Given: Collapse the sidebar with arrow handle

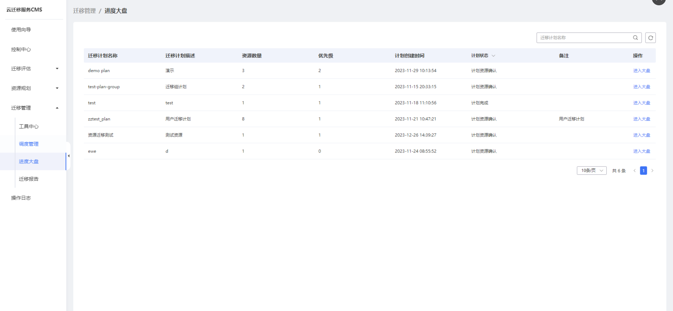Looking at the screenshot, I should [68, 156].
